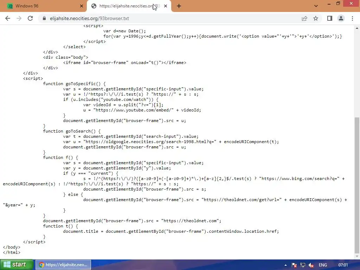This screenshot has width=360, height=270.
Task: View site security lock information
Action: pyautogui.click(x=44, y=18)
